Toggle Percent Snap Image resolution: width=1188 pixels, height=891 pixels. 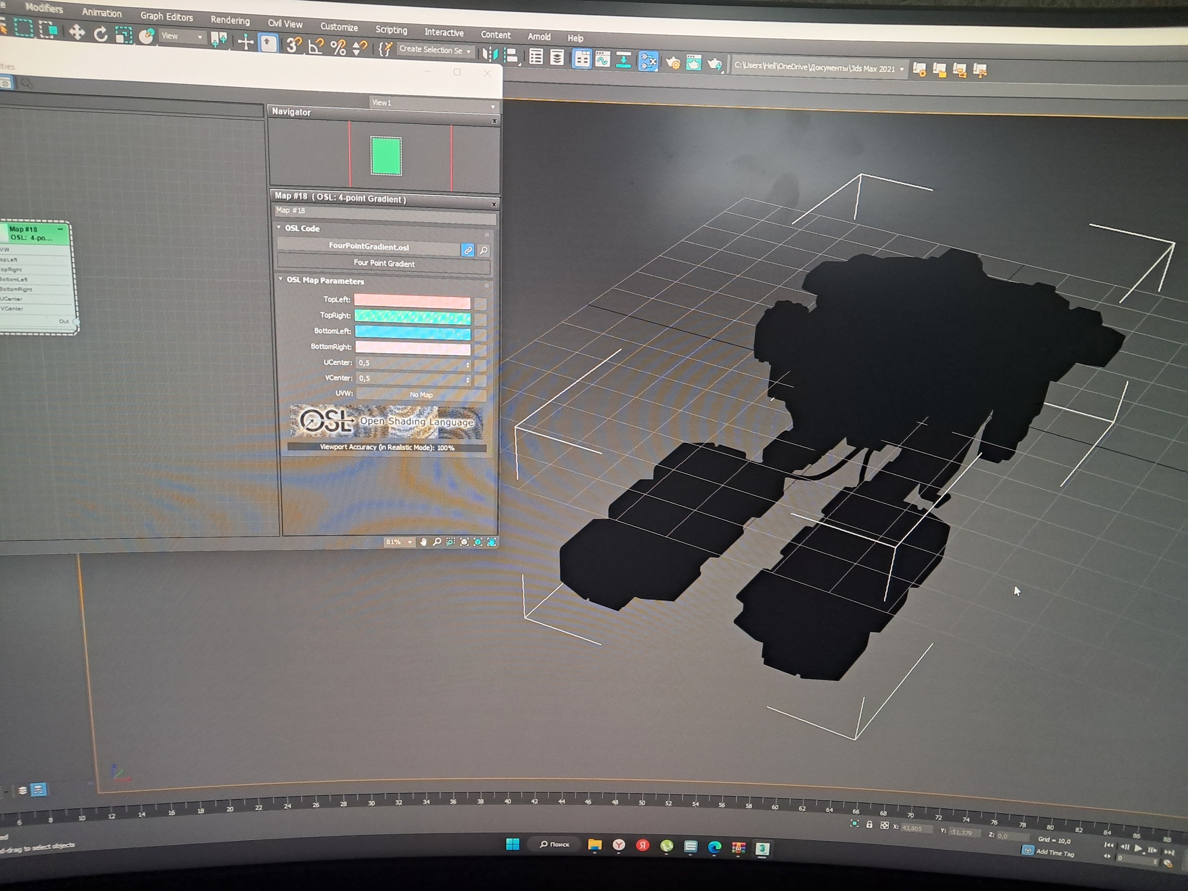[x=338, y=47]
